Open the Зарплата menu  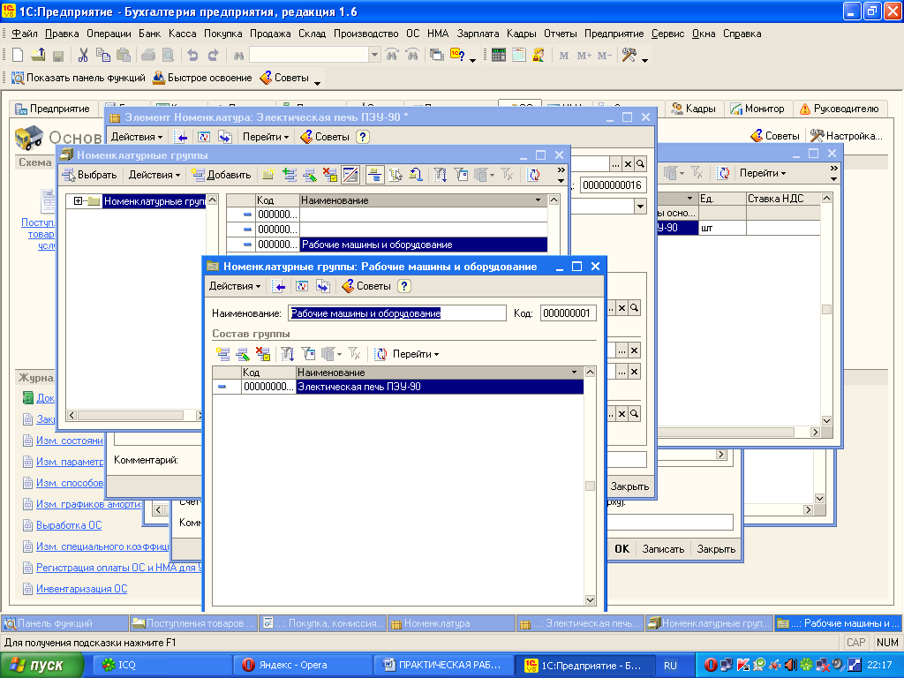[x=478, y=34]
